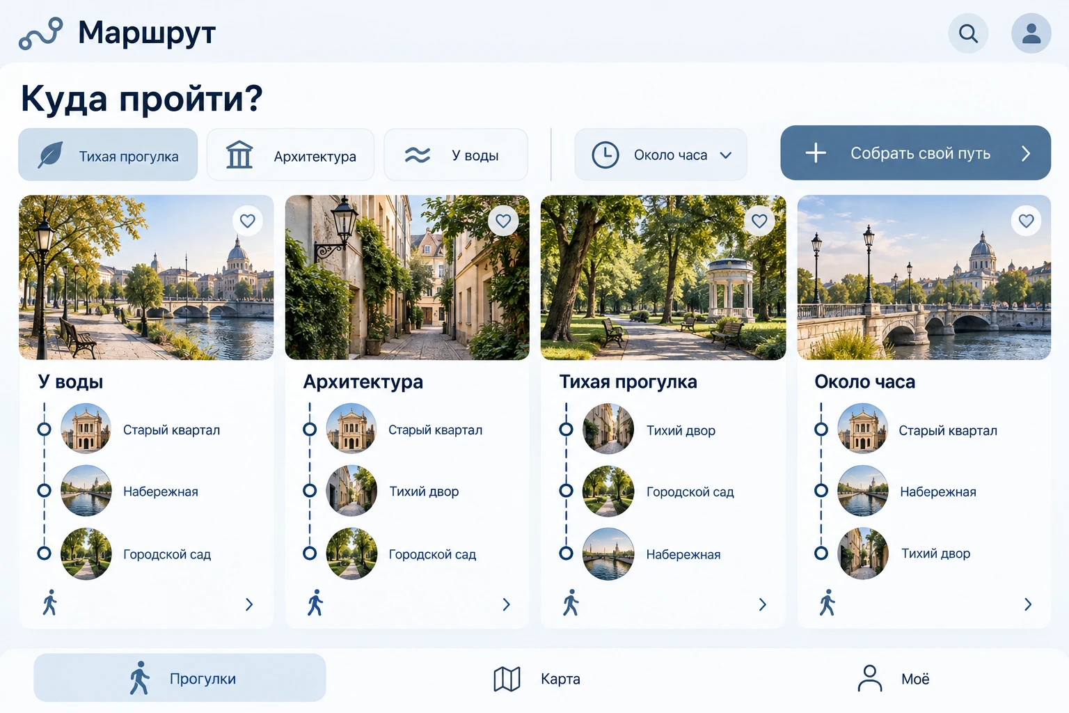Toggle the Архитектура filter chip
1069x713 pixels.
click(291, 155)
